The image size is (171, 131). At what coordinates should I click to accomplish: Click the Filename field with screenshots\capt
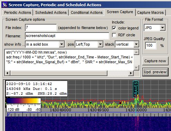pyautogui.click(x=67, y=36)
